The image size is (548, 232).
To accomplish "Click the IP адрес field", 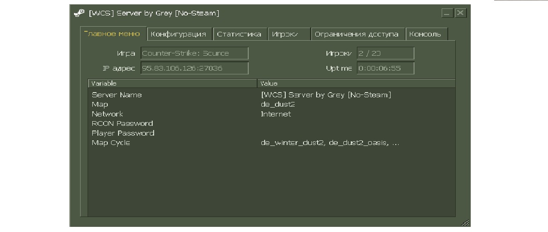I will tap(195, 68).
